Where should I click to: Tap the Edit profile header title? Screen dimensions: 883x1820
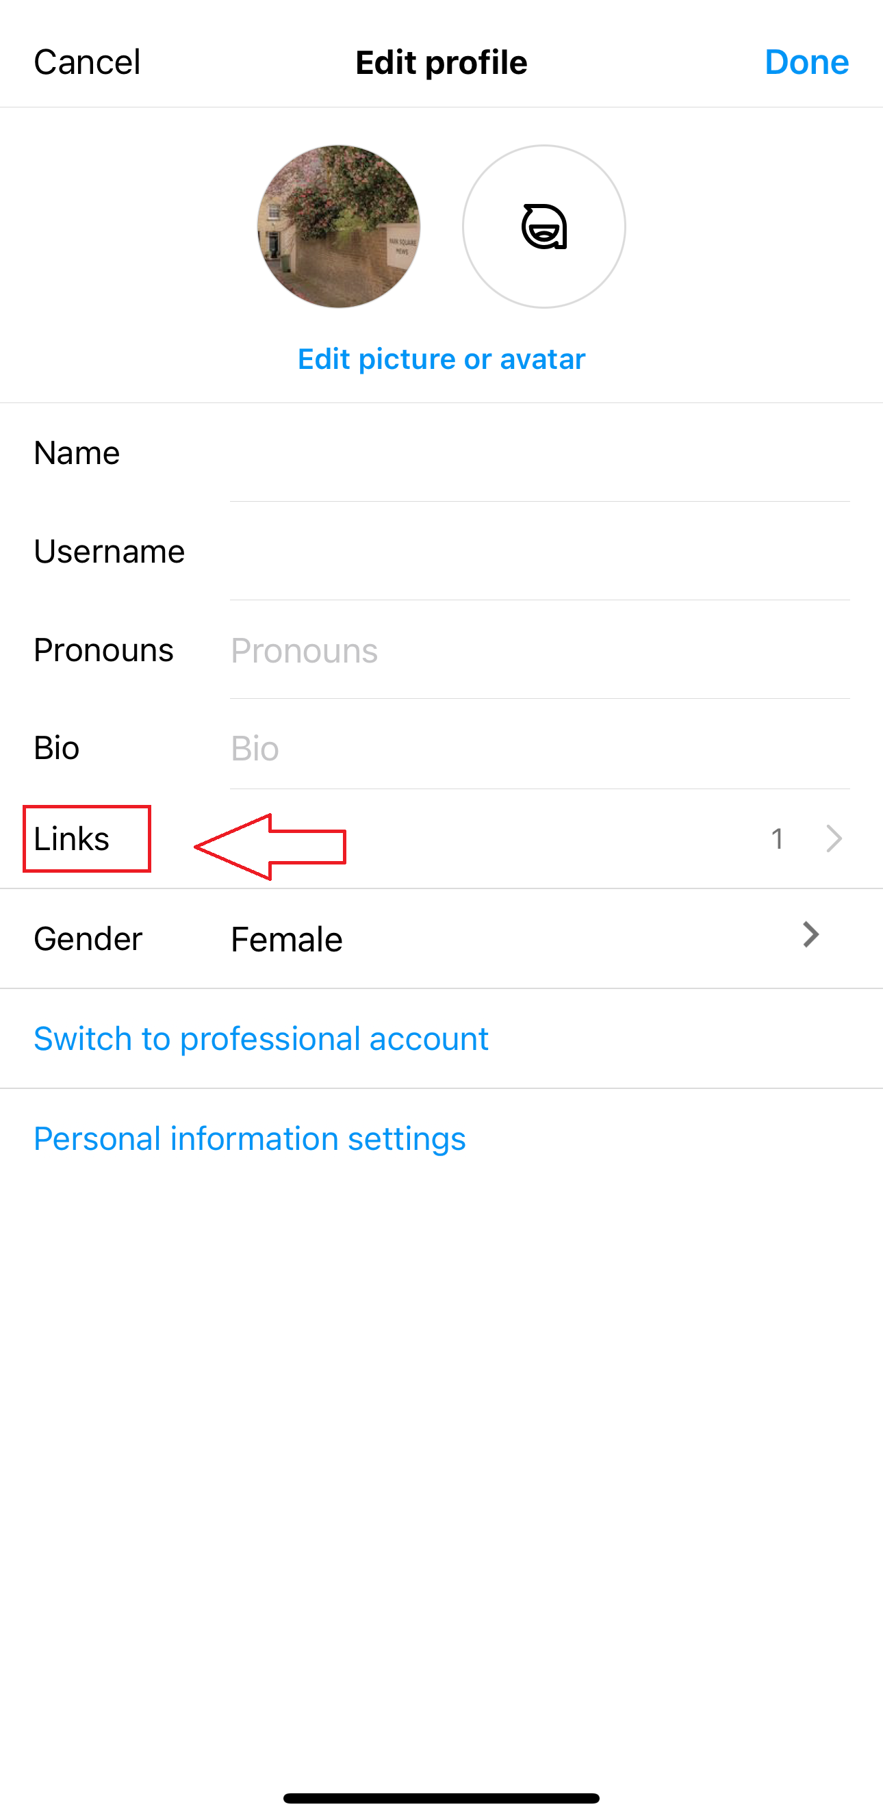point(441,62)
